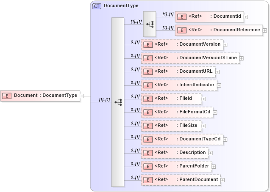This screenshot has width=270, height=192.
Task: Click the E icon beside FileSize
Action: pyautogui.click(x=148, y=126)
